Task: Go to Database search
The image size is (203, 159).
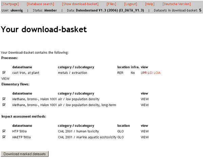Action: (x=40, y=4)
